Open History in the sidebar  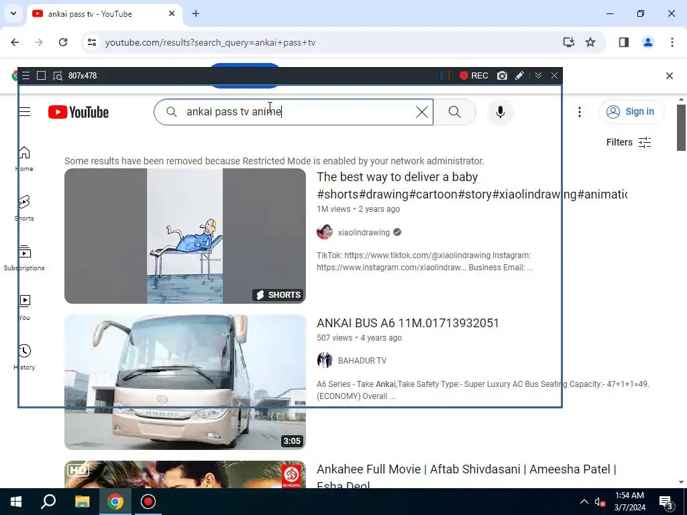[24, 357]
